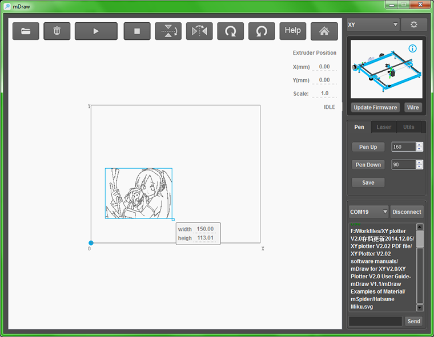Viewport: 434px width, 337px height.
Task: Increase the Pen Up value with up arrow
Action: [420, 144]
